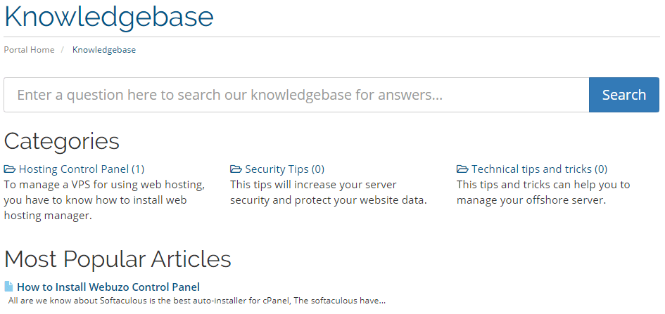Click the Softaculous article excerpt text

pos(197,301)
